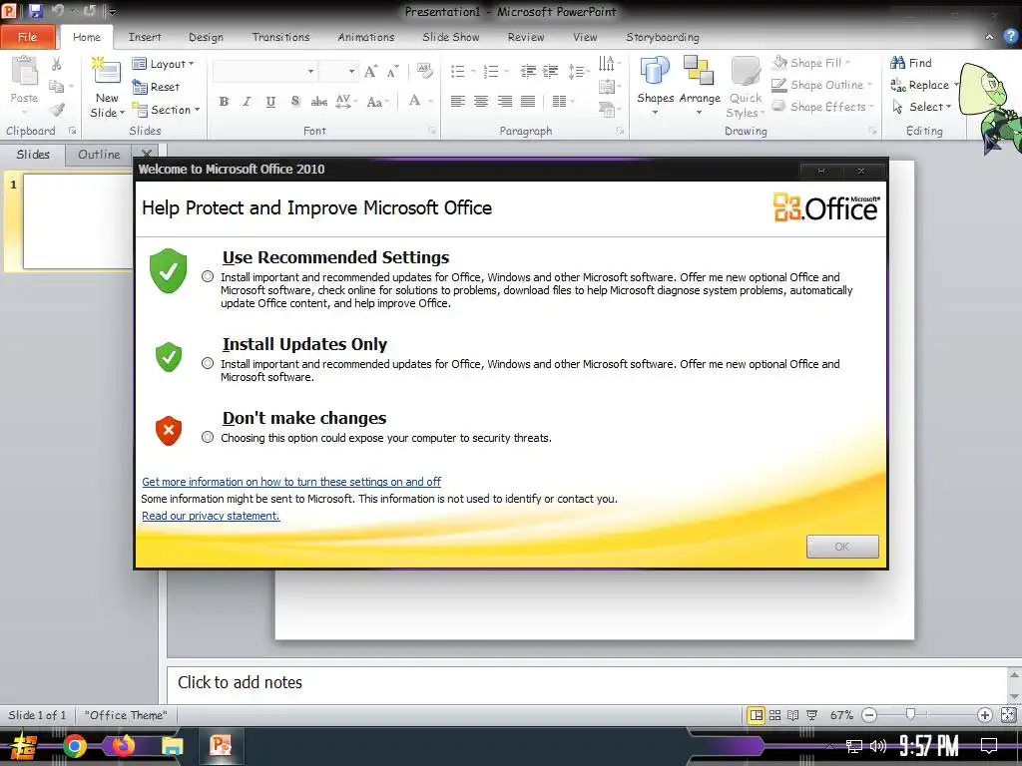Click the OK button in the dialog
The width and height of the screenshot is (1022, 766).
tap(842, 547)
